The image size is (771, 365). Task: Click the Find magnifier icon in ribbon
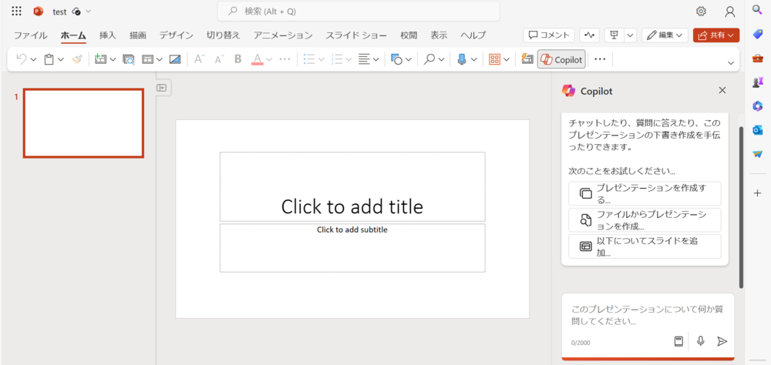(x=429, y=59)
